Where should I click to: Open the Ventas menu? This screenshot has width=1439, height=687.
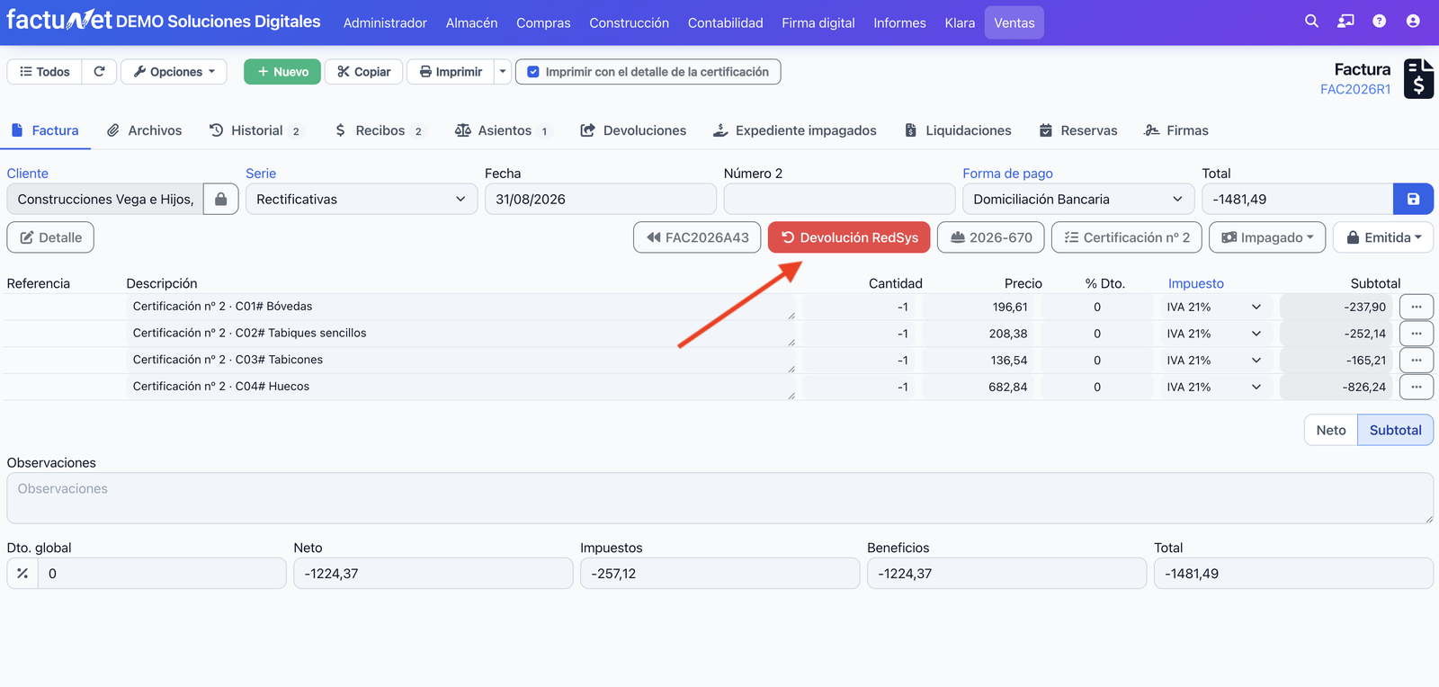(x=1014, y=22)
